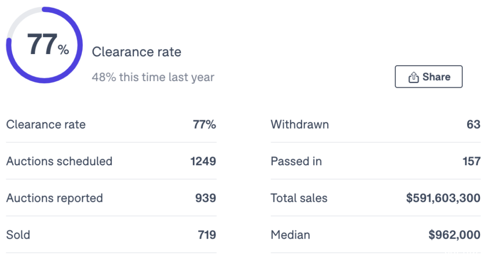Click the $962,000 median value
The width and height of the screenshot is (495, 256).
455,235
